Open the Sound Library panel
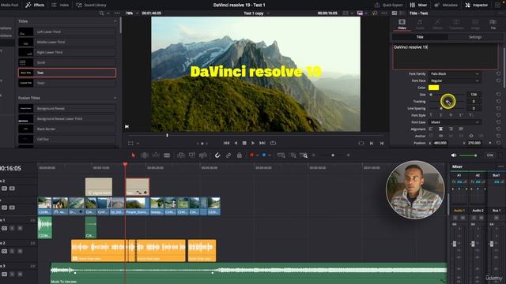This screenshot has height=284, width=506. [x=92, y=5]
